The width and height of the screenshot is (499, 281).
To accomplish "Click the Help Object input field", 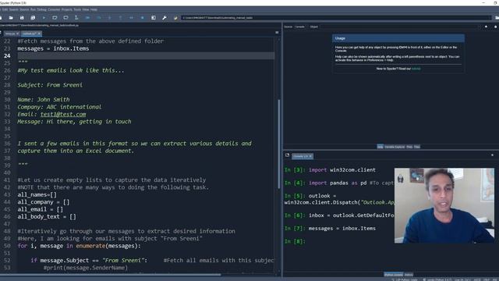I will pos(399,27).
